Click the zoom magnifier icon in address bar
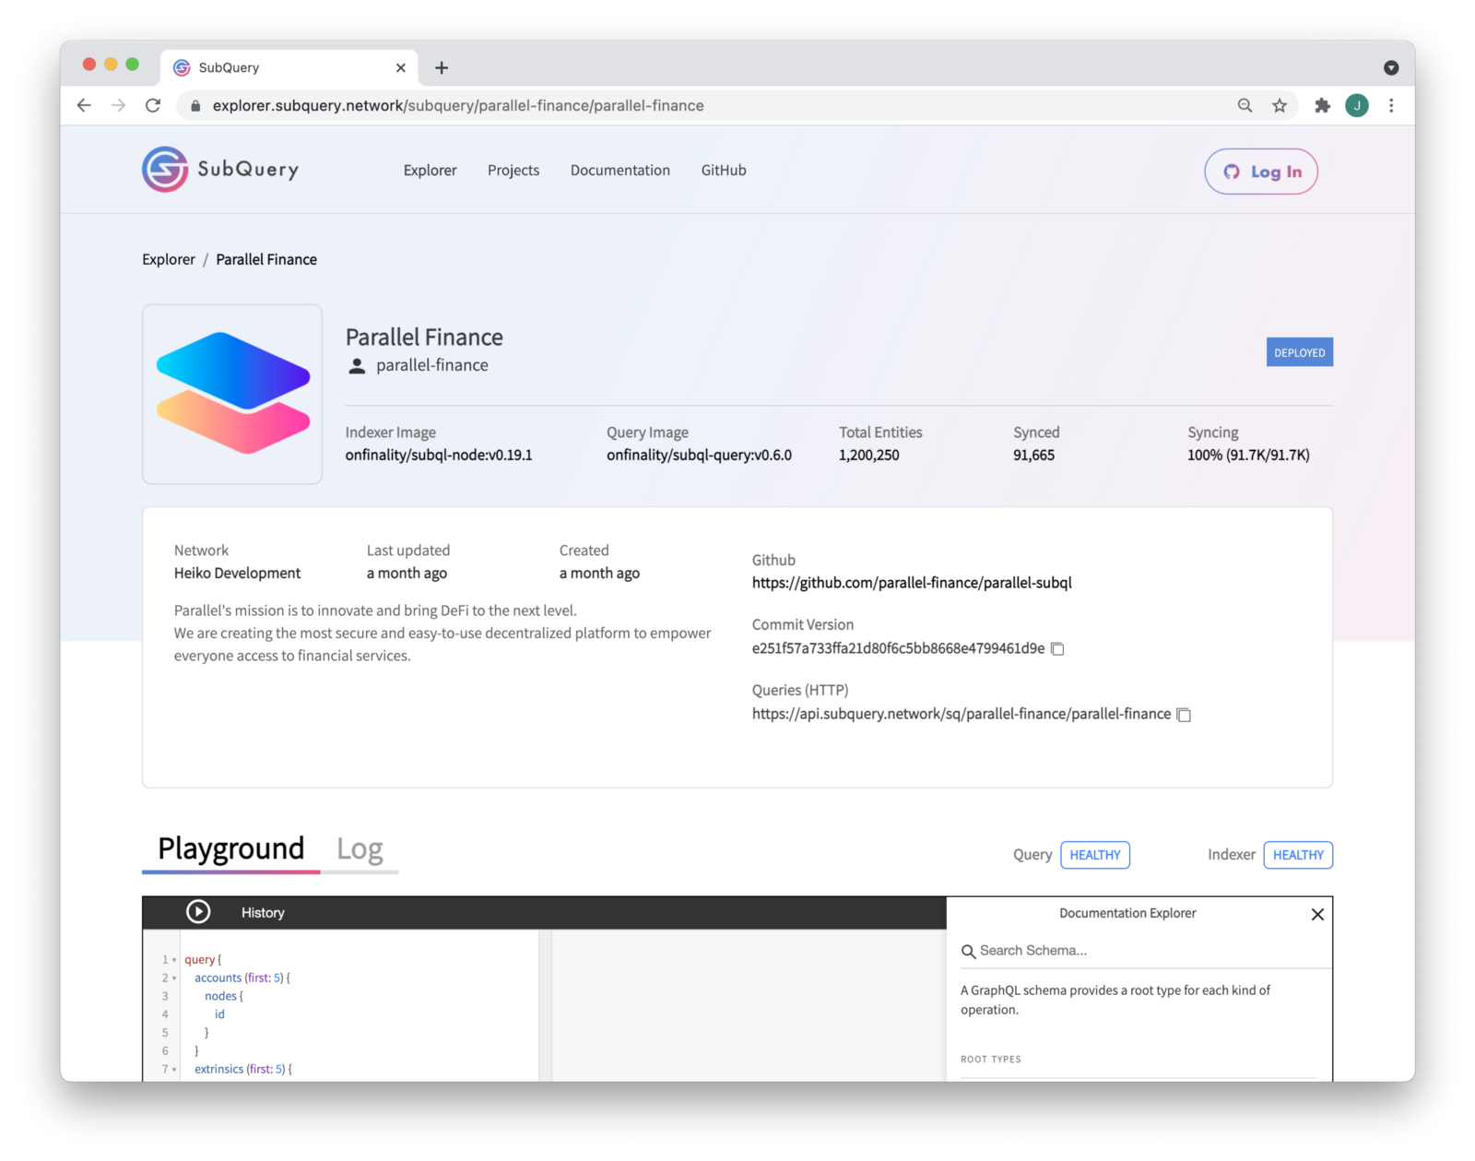 pyautogui.click(x=1245, y=105)
